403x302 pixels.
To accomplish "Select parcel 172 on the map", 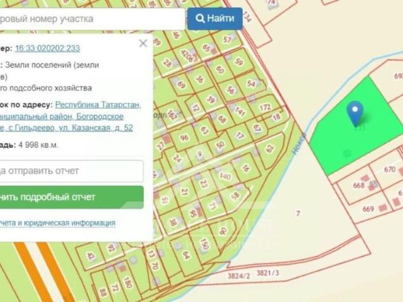I will [x=265, y=108].
